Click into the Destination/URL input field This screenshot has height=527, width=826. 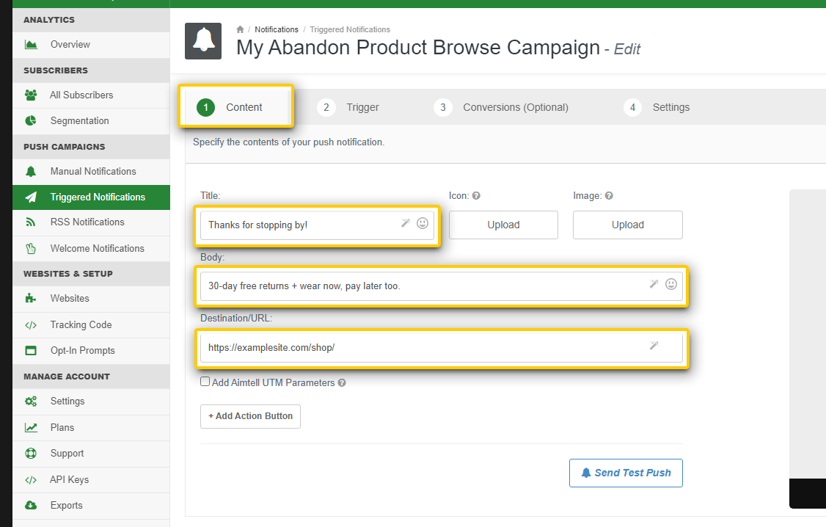[x=418, y=347]
